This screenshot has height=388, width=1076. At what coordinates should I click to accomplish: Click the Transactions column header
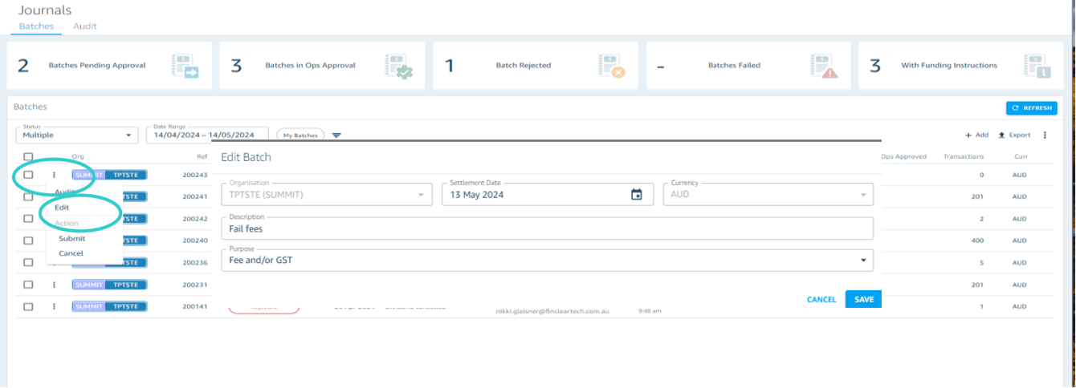click(964, 157)
